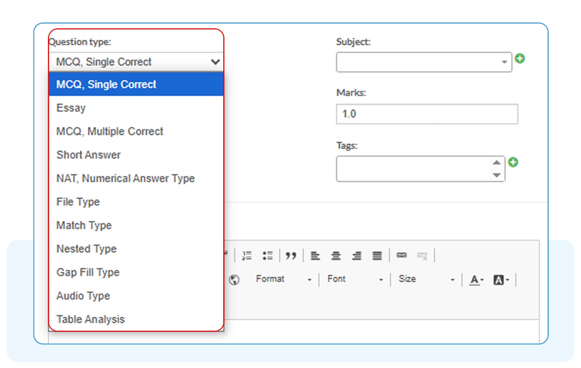Select NAT, Numerical Answer Type option

pyautogui.click(x=125, y=178)
